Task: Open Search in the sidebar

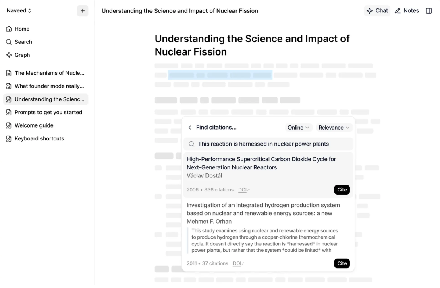Action: pyautogui.click(x=23, y=42)
